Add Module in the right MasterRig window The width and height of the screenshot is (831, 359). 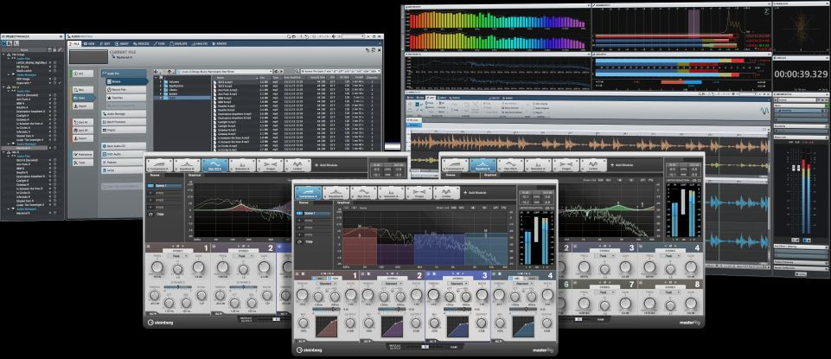point(622,165)
